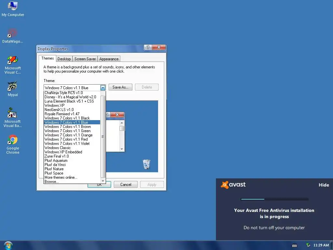The image size is (333, 250).
Task: Collapse the Theme dropdown arrow
Action: pos(103,88)
